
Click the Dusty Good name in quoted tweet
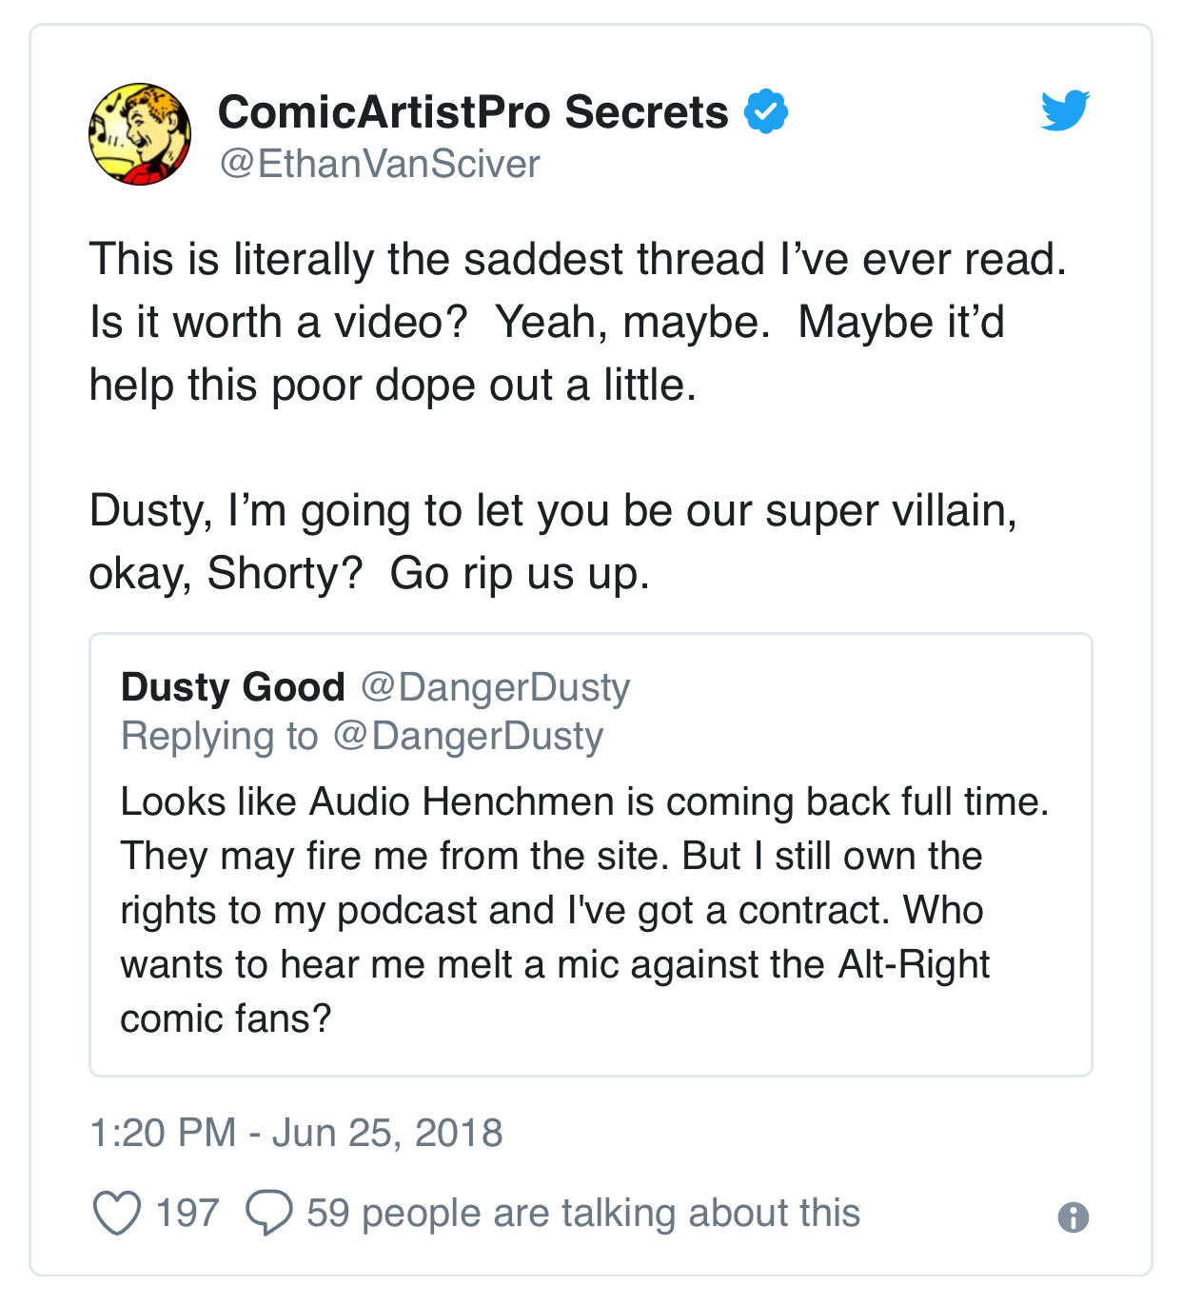coord(233,687)
